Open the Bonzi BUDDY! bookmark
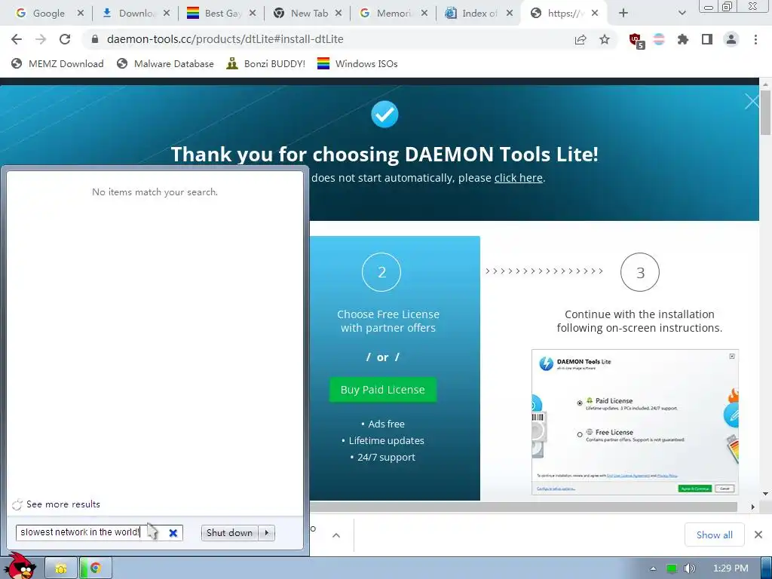Screen dimensions: 772x579 coord(266,63)
